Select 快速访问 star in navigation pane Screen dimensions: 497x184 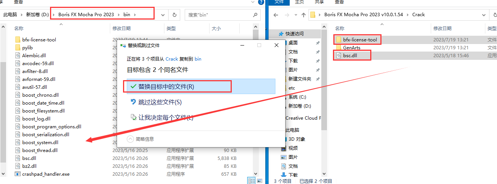click(281, 33)
